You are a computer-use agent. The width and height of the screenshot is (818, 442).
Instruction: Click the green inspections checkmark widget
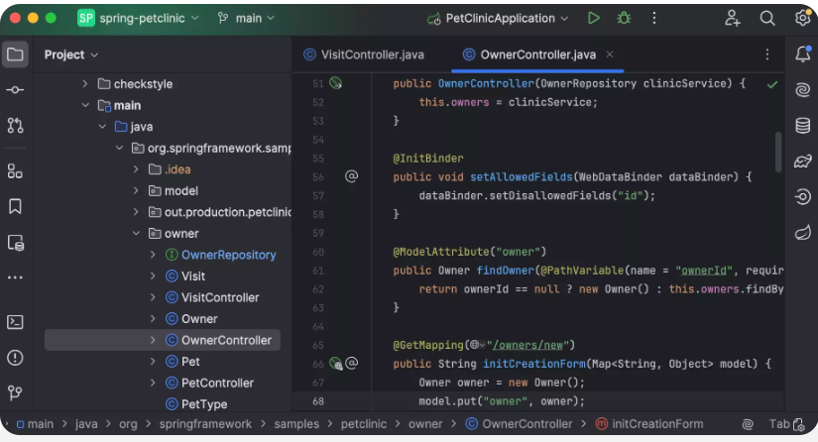[772, 84]
